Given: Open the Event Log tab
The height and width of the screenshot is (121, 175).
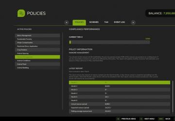Looking at the screenshot, I should pos(119,22).
